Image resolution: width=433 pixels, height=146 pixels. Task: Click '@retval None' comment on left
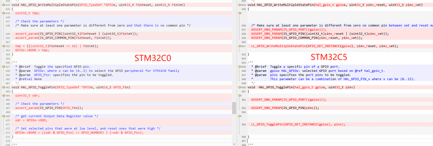coord(28,79)
